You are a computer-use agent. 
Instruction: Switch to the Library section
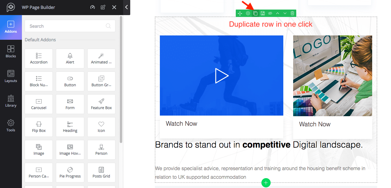(x=11, y=100)
